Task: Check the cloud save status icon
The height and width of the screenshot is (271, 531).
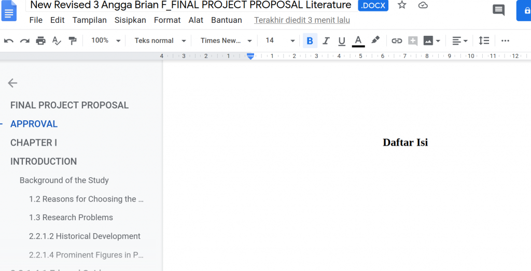Action: tap(423, 5)
